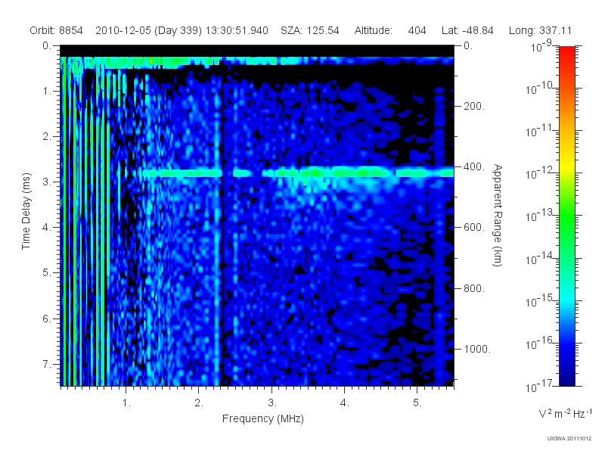Click the 10^-9 label on the color scale
Image resolution: width=605 pixels, height=454 pixels.
point(541,46)
